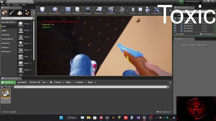Go back in Content Browser history
This screenshot has height=121, width=216.
(44, 82)
